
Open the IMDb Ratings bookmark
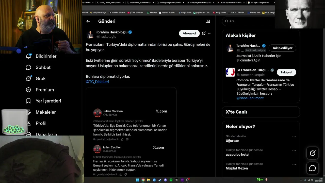(x=269, y=12)
